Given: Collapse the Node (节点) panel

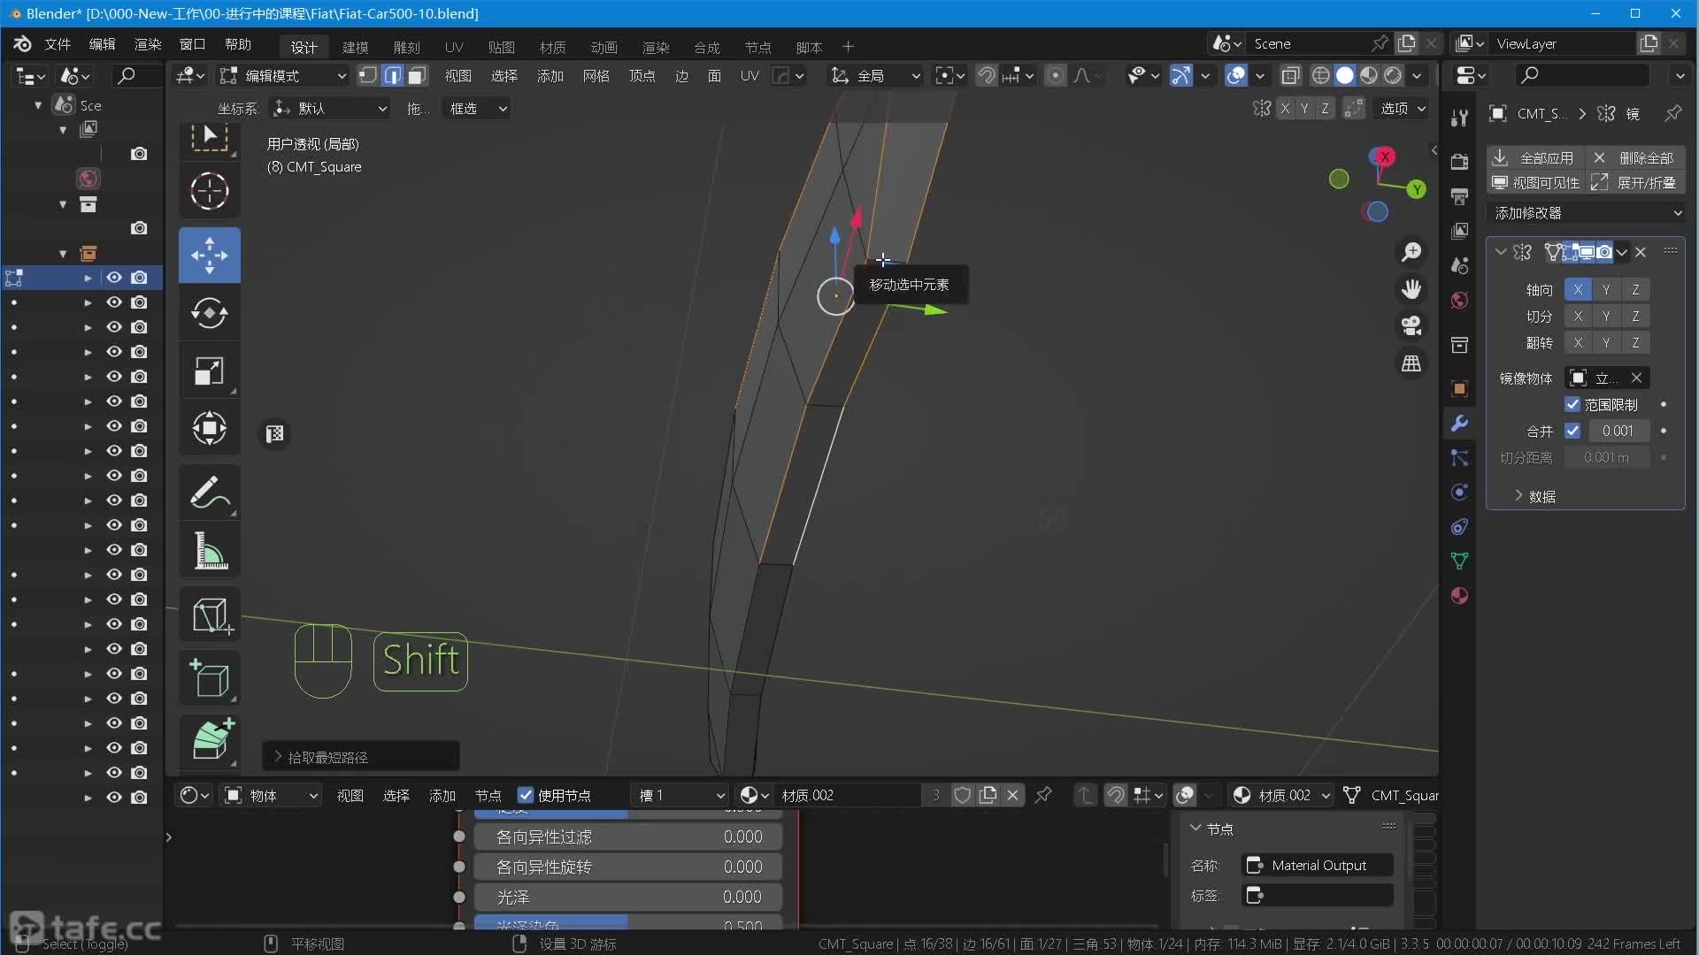Looking at the screenshot, I should click(1211, 829).
